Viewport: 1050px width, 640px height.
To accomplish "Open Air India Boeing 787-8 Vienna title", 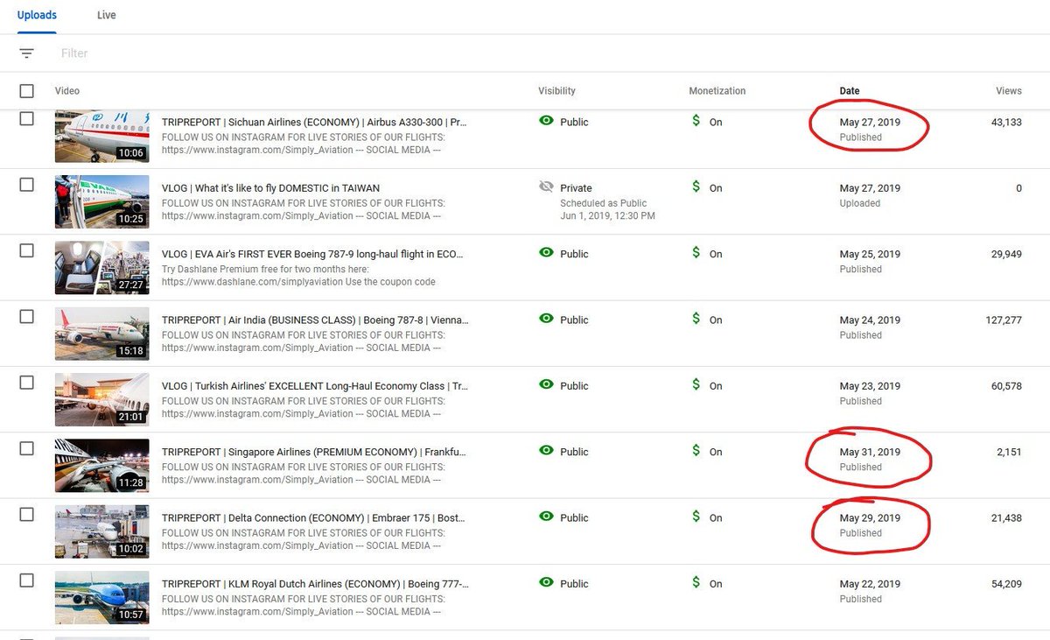I will 315,320.
